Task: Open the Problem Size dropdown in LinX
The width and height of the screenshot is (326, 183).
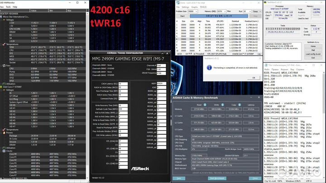Action: tap(197, 11)
